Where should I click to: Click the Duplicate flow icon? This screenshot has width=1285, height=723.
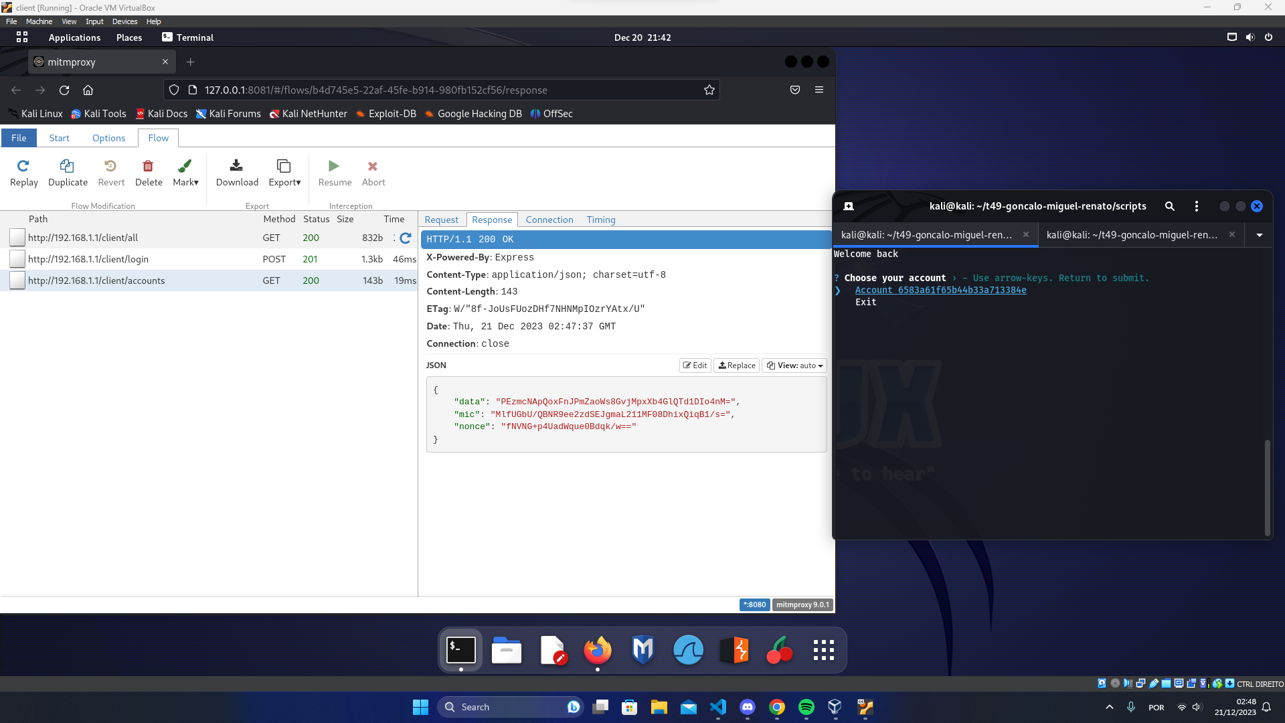tap(68, 166)
